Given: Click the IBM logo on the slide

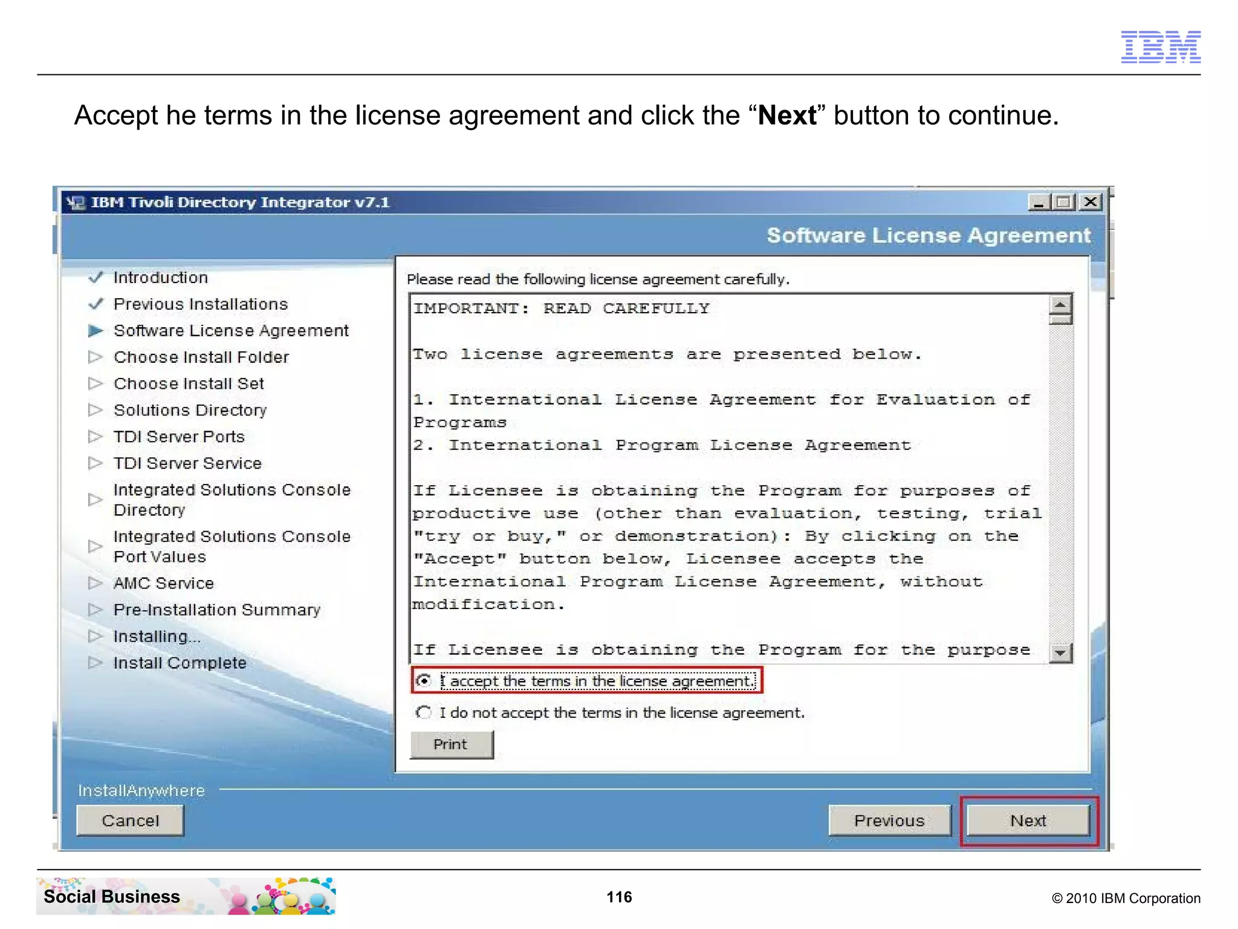Looking at the screenshot, I should 1161,47.
